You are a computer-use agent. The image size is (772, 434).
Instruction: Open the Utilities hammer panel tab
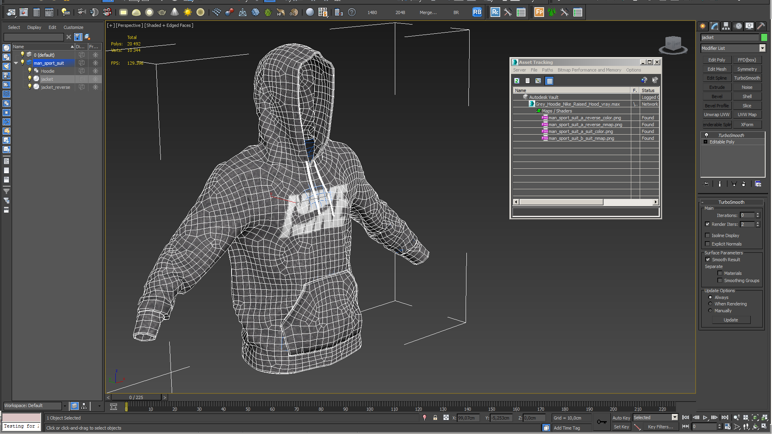tap(761, 26)
